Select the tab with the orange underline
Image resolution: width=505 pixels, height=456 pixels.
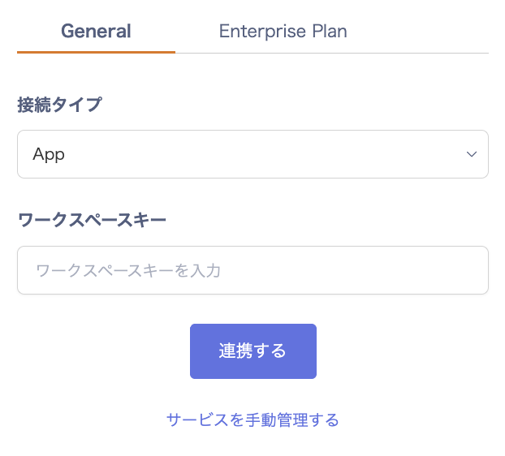point(96,32)
